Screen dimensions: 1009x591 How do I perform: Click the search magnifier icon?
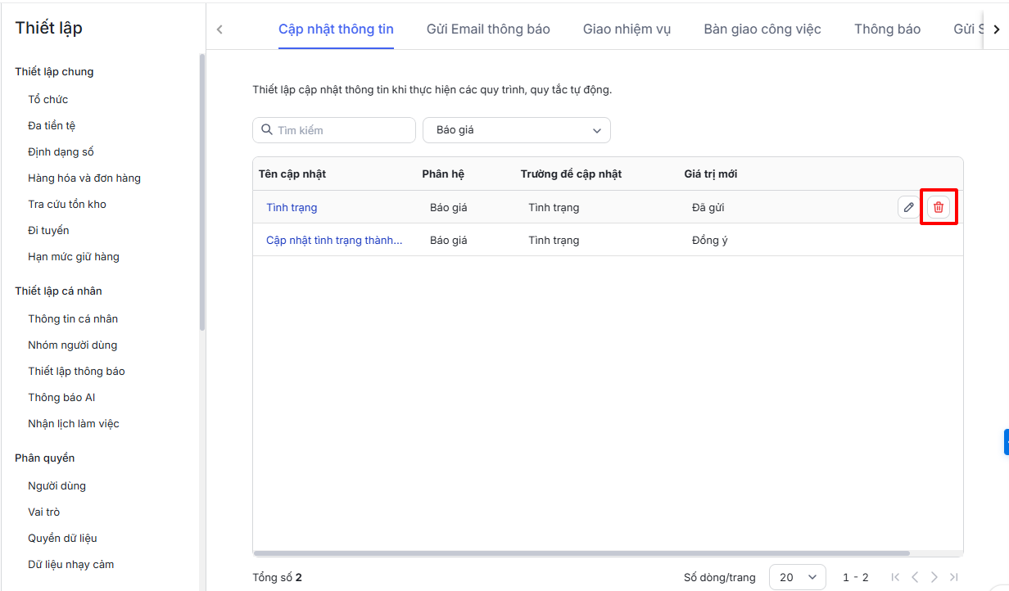[x=267, y=130]
